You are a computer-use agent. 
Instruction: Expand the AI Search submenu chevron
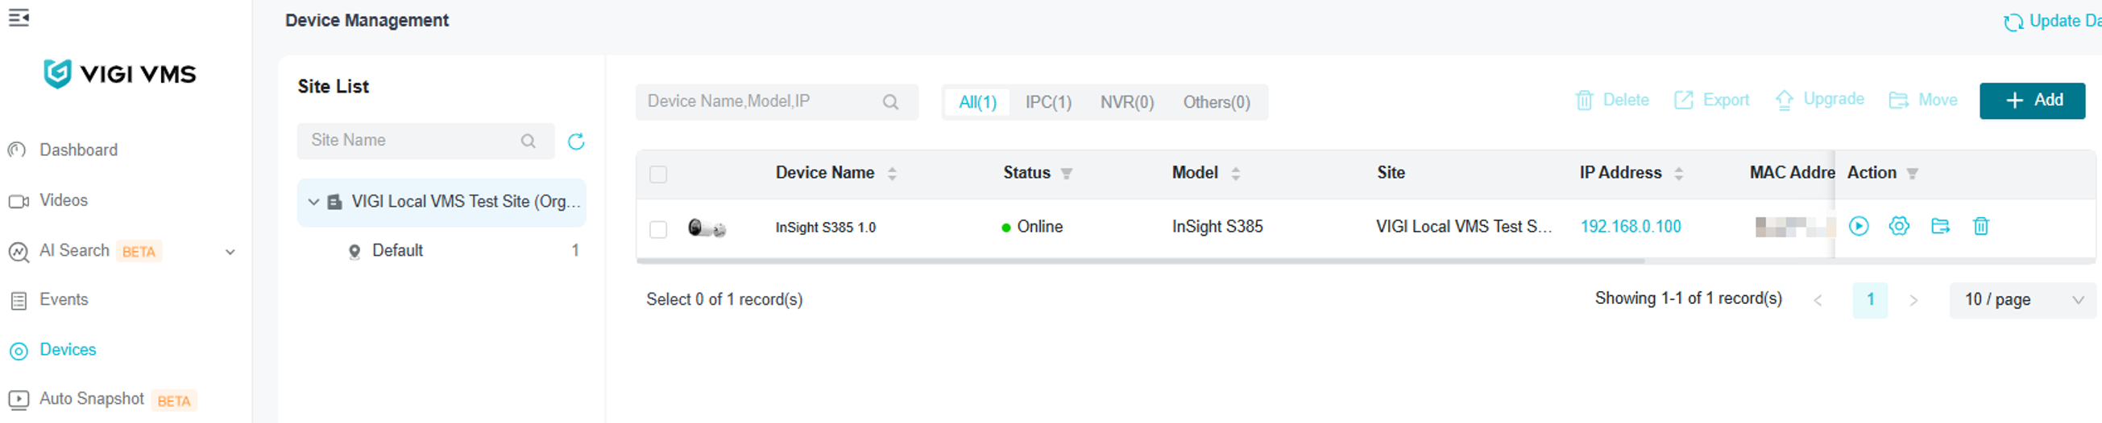coord(230,252)
